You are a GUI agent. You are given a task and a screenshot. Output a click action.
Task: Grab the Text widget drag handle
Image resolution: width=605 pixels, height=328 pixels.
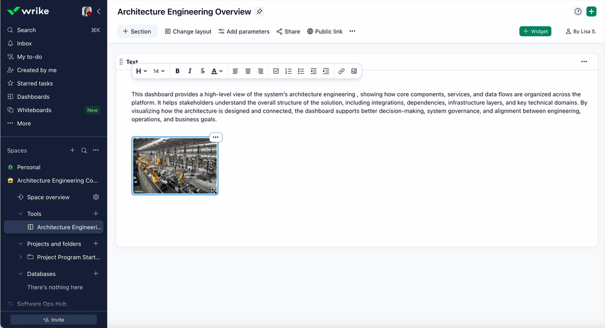click(x=121, y=62)
